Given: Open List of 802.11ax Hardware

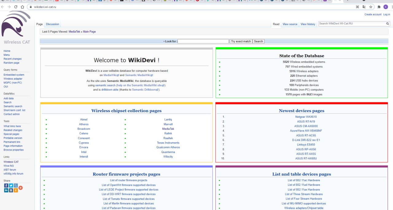Looking at the screenshot, I should tap(304, 190).
